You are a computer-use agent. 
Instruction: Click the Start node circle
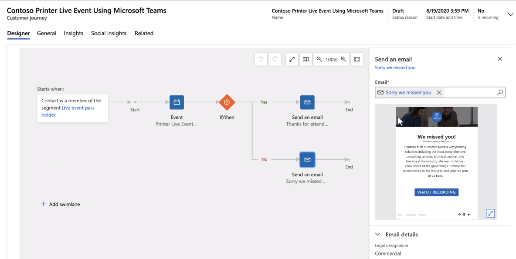(135, 102)
